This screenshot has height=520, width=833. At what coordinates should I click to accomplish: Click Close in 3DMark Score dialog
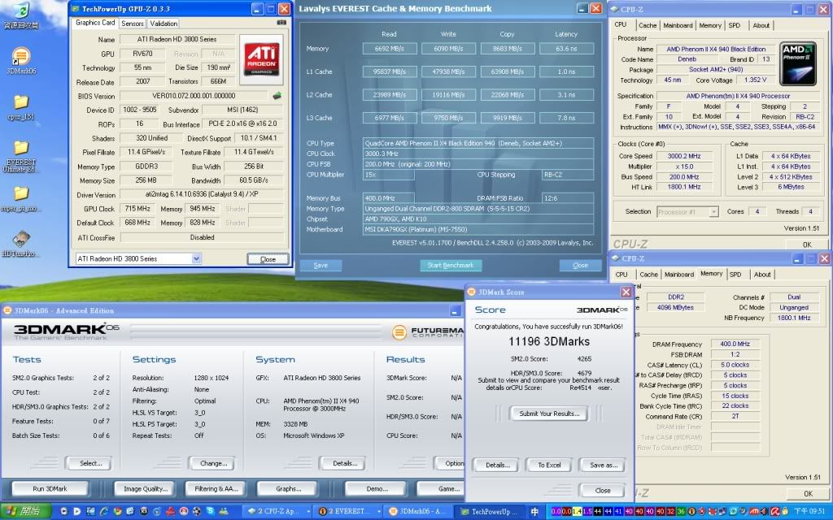click(x=603, y=490)
